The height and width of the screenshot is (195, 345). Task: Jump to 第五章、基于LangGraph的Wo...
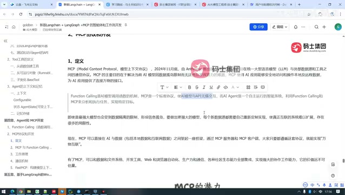(x=28, y=174)
